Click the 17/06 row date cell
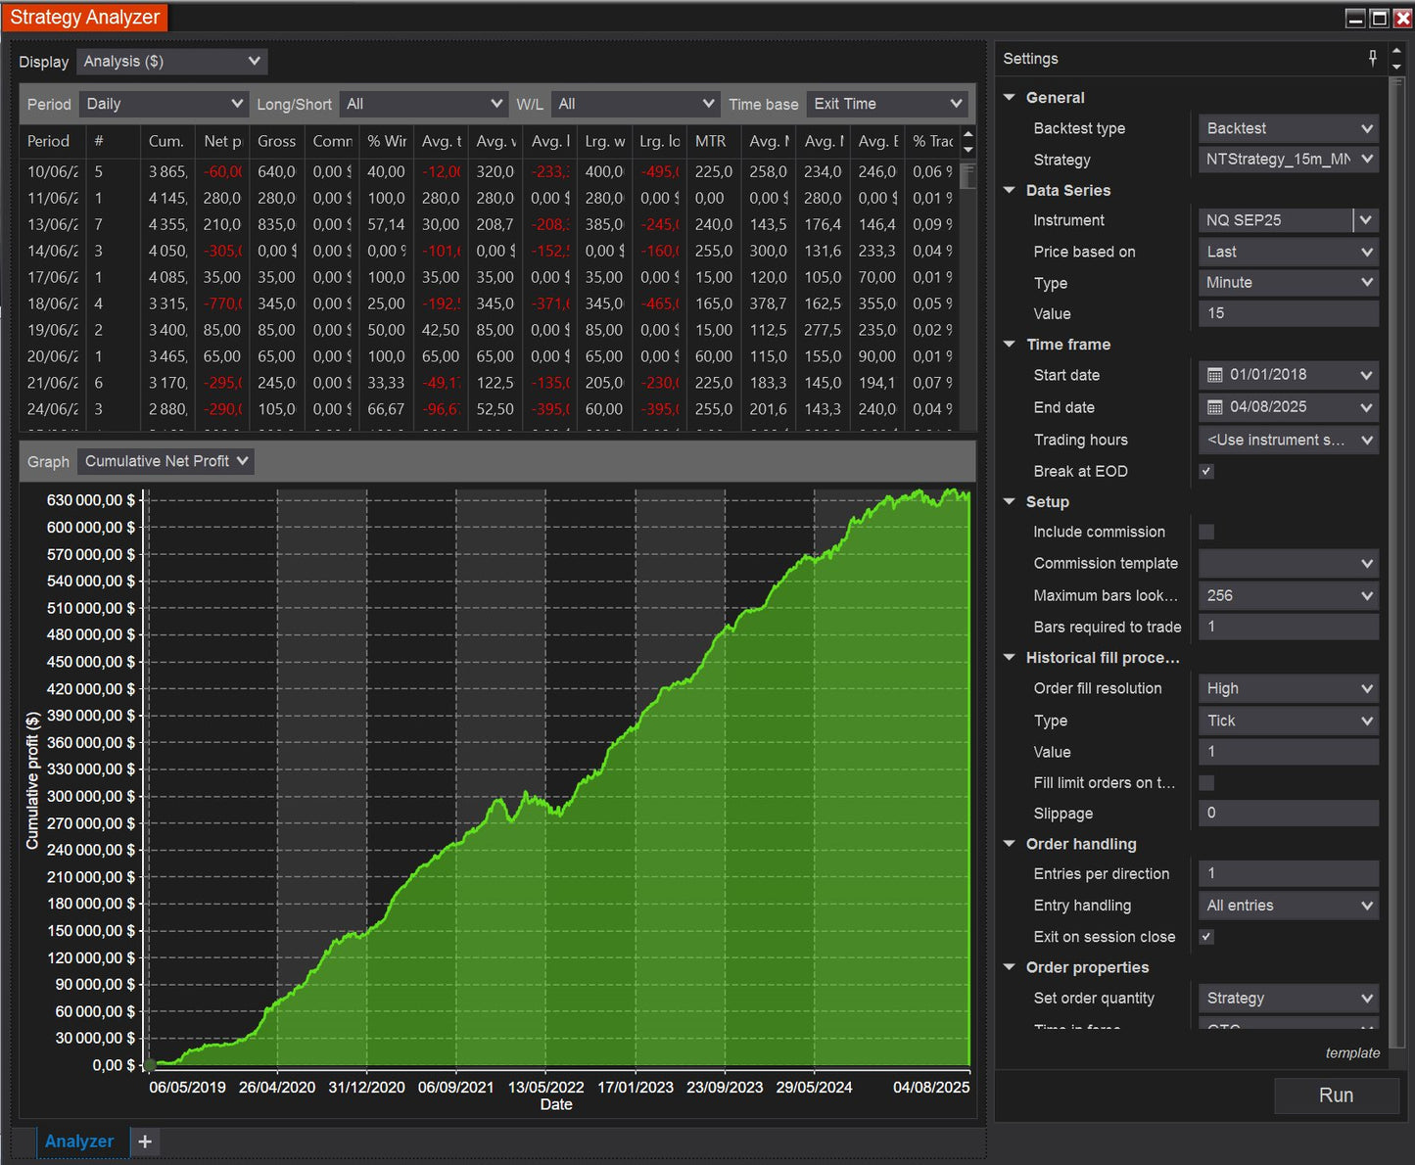This screenshot has width=1415, height=1165. click(53, 277)
